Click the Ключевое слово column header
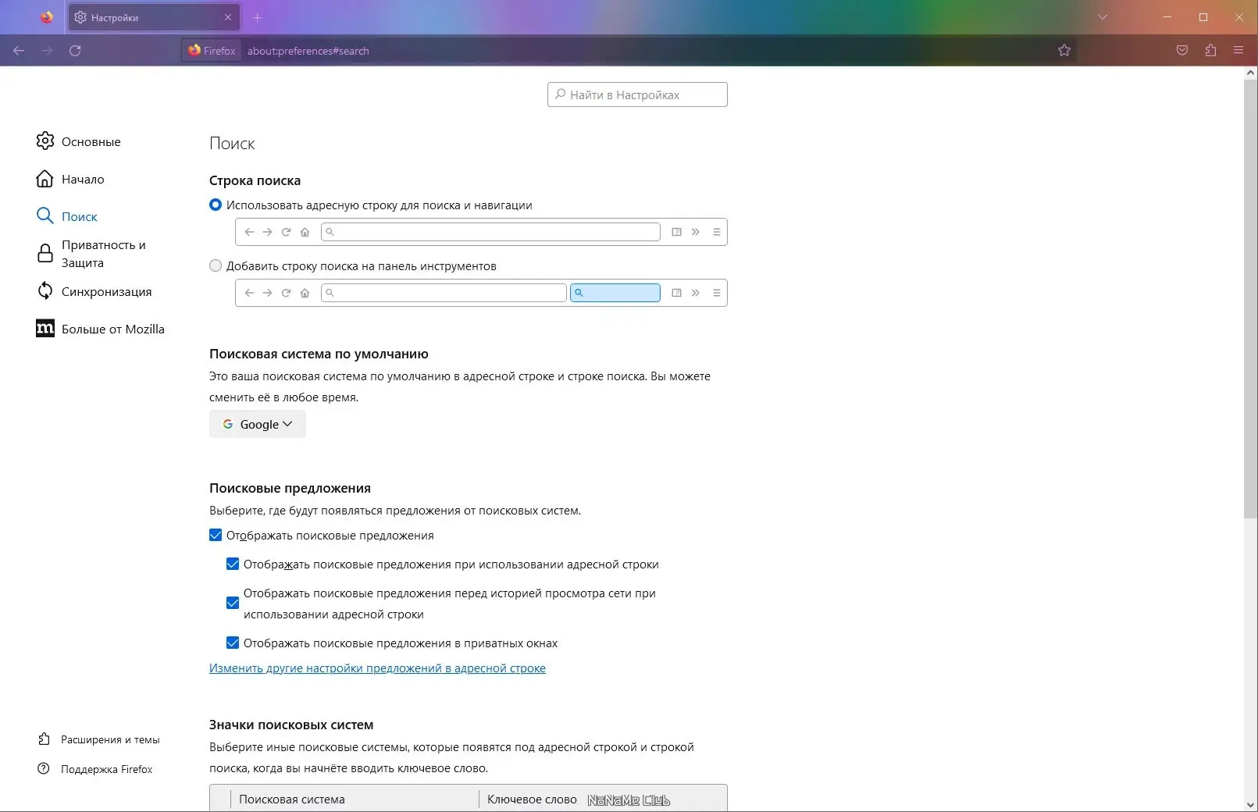Image resolution: width=1258 pixels, height=812 pixels. pos(532,799)
